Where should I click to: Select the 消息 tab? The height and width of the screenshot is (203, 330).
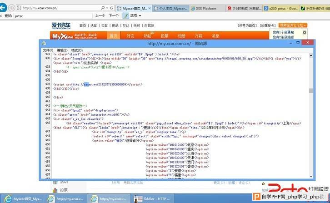tap(215, 36)
